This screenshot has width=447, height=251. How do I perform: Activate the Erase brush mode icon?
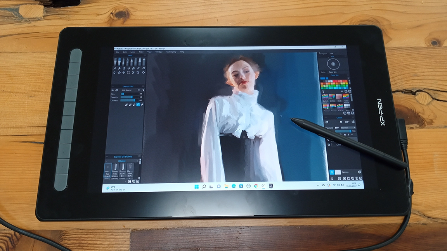(x=142, y=105)
